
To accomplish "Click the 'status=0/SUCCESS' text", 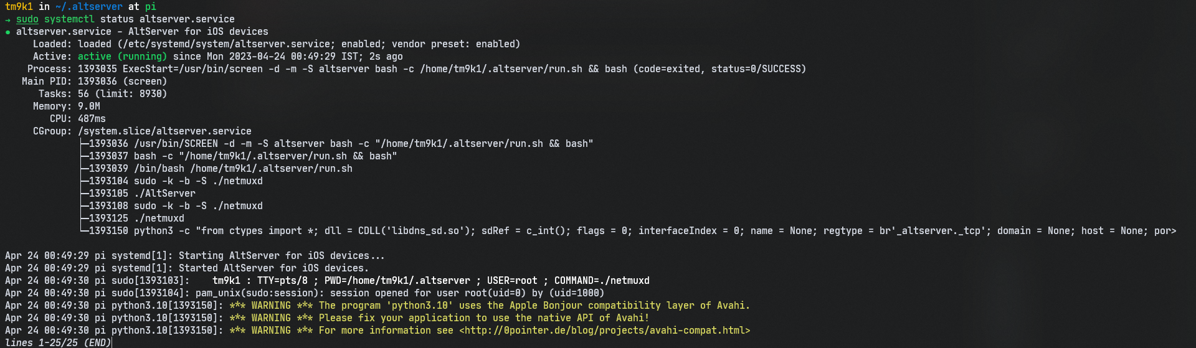I will (x=756, y=69).
